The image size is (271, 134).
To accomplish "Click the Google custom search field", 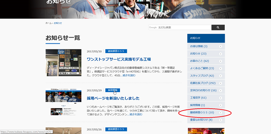I will tap(180, 27).
